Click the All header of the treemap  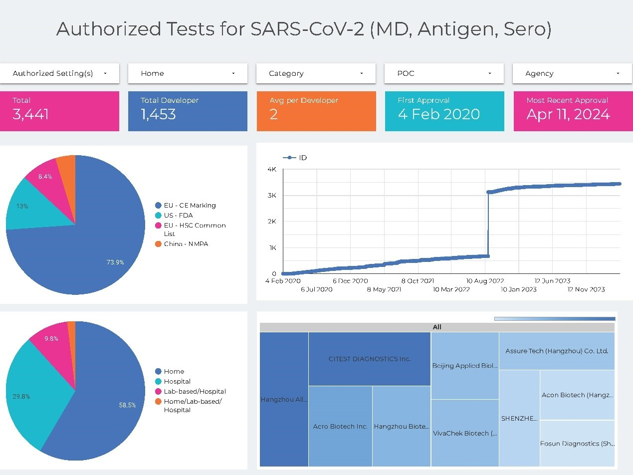(437, 327)
